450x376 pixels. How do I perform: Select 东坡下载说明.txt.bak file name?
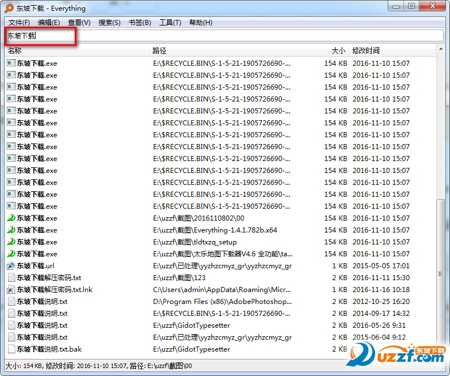click(x=49, y=349)
